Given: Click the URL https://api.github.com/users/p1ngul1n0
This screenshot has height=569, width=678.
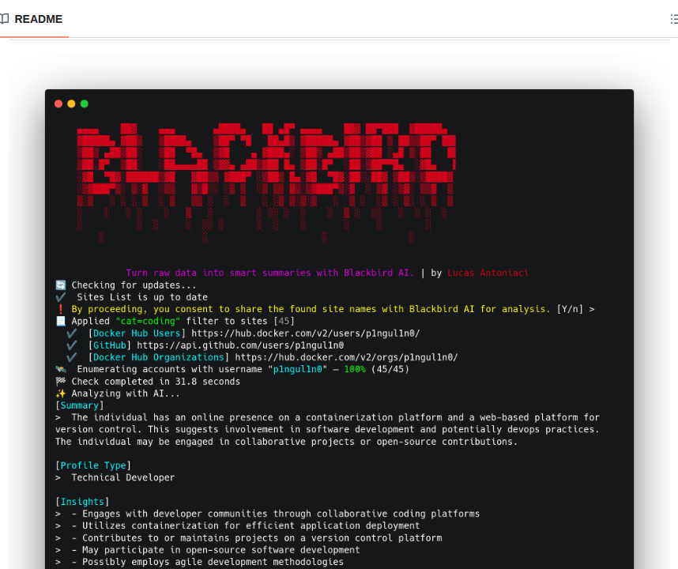Looking at the screenshot, I should [240, 345].
